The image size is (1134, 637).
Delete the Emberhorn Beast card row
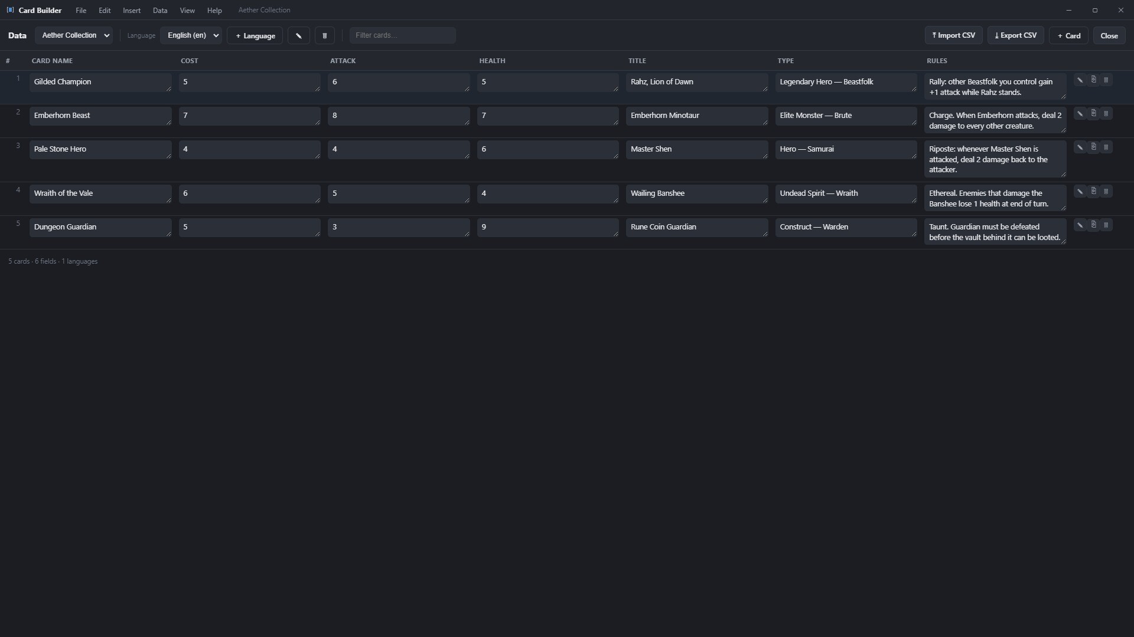[x=1106, y=113]
